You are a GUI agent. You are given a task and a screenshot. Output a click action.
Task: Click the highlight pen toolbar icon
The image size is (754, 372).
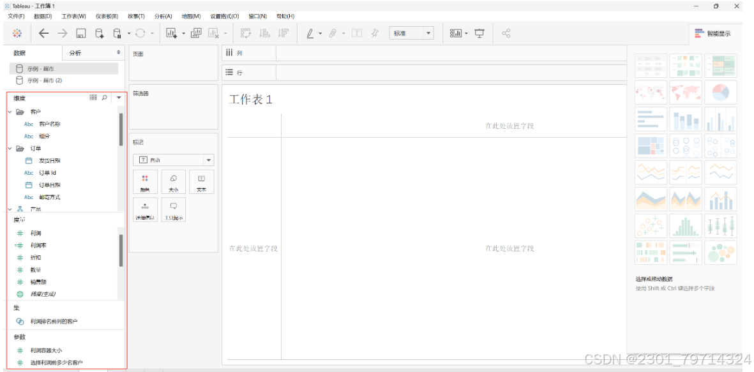pyautogui.click(x=310, y=33)
